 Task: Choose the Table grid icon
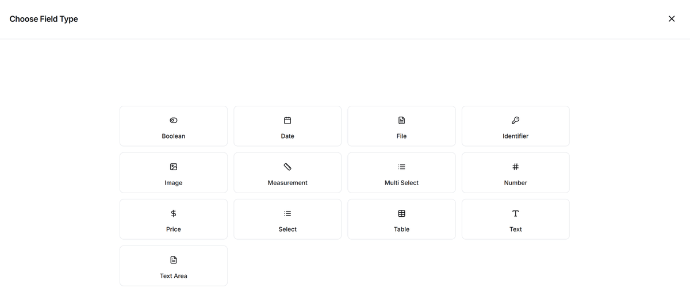[x=402, y=213]
